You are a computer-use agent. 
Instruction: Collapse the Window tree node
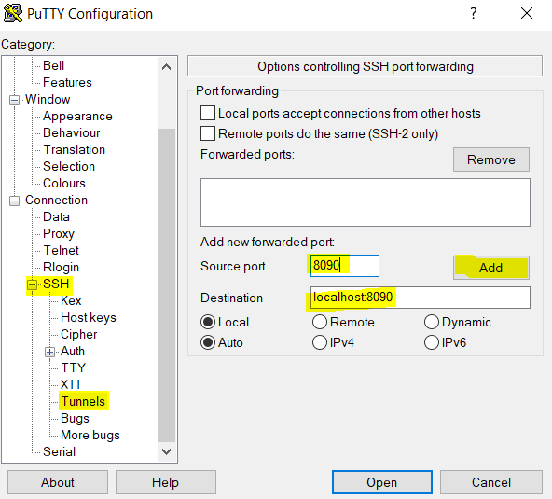pos(14,100)
